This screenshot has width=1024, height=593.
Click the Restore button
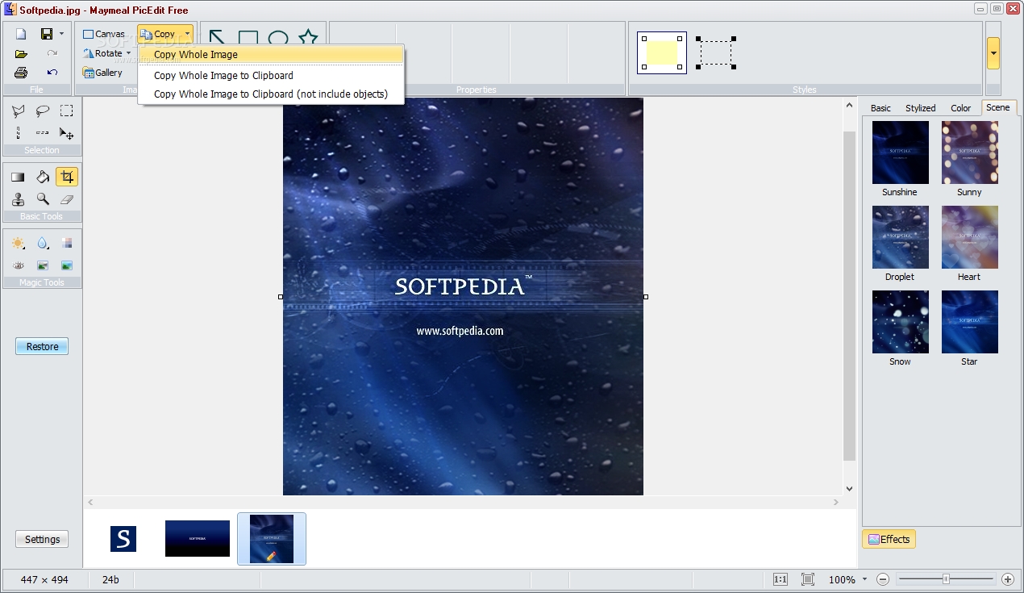pyautogui.click(x=42, y=347)
